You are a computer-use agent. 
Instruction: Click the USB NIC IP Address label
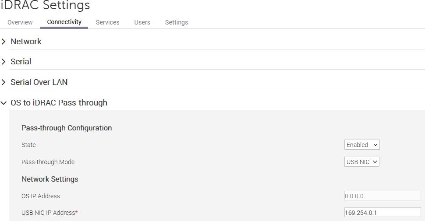tap(50, 213)
